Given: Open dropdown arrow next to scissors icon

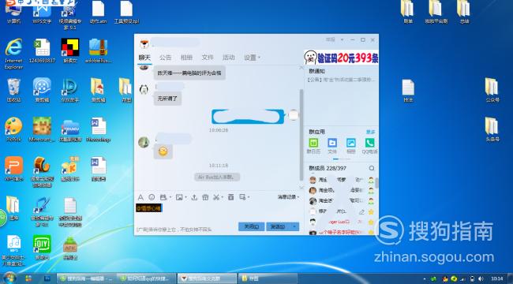Looking at the screenshot, I should pyautogui.click(x=222, y=197).
